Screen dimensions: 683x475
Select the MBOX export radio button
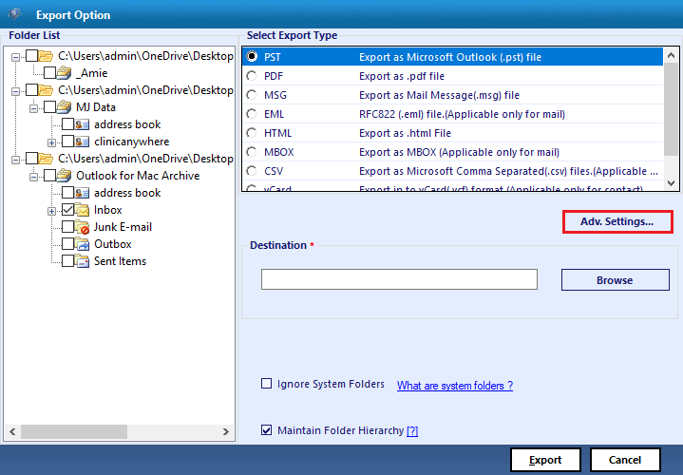(252, 152)
